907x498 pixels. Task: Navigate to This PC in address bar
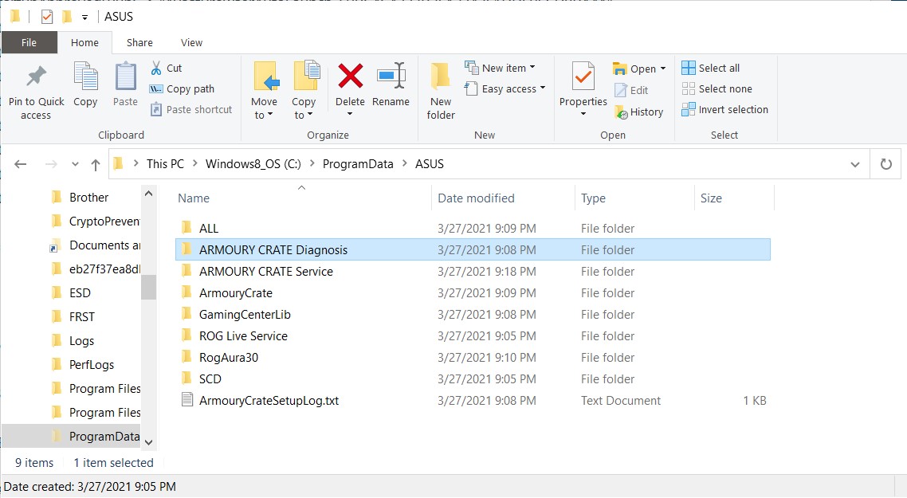click(x=165, y=164)
